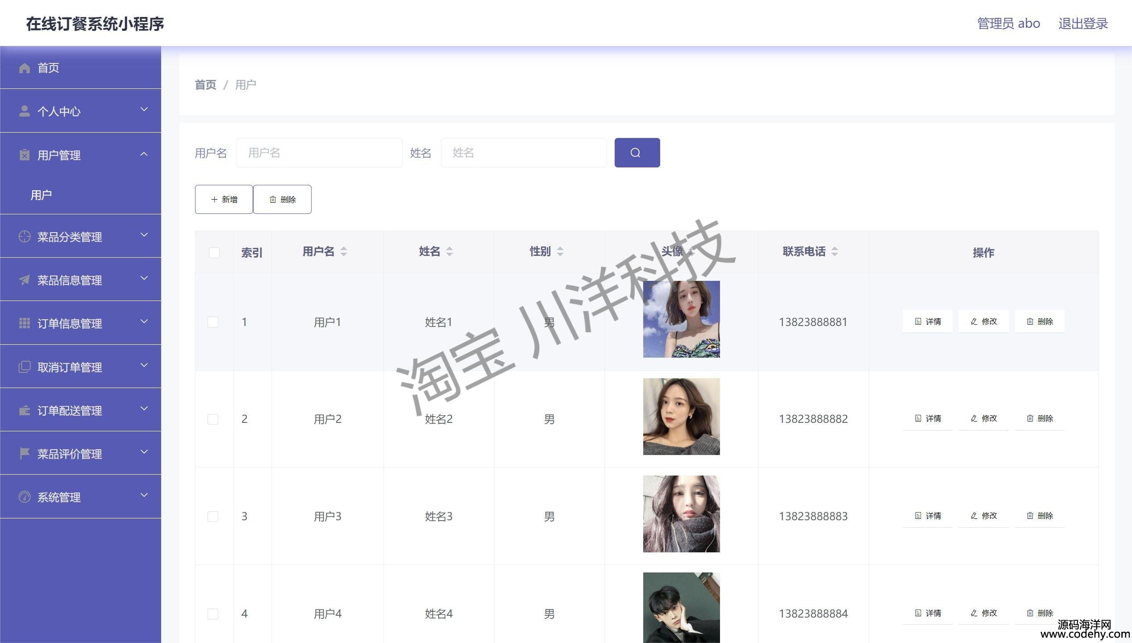
Task: Click the wallet icon beside 订单配送管理
Action: 25,410
